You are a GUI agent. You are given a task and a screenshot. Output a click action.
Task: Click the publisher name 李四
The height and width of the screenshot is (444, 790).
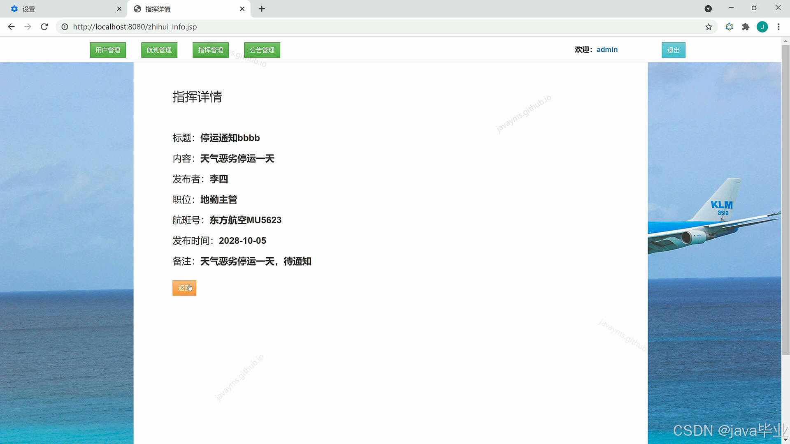click(219, 179)
